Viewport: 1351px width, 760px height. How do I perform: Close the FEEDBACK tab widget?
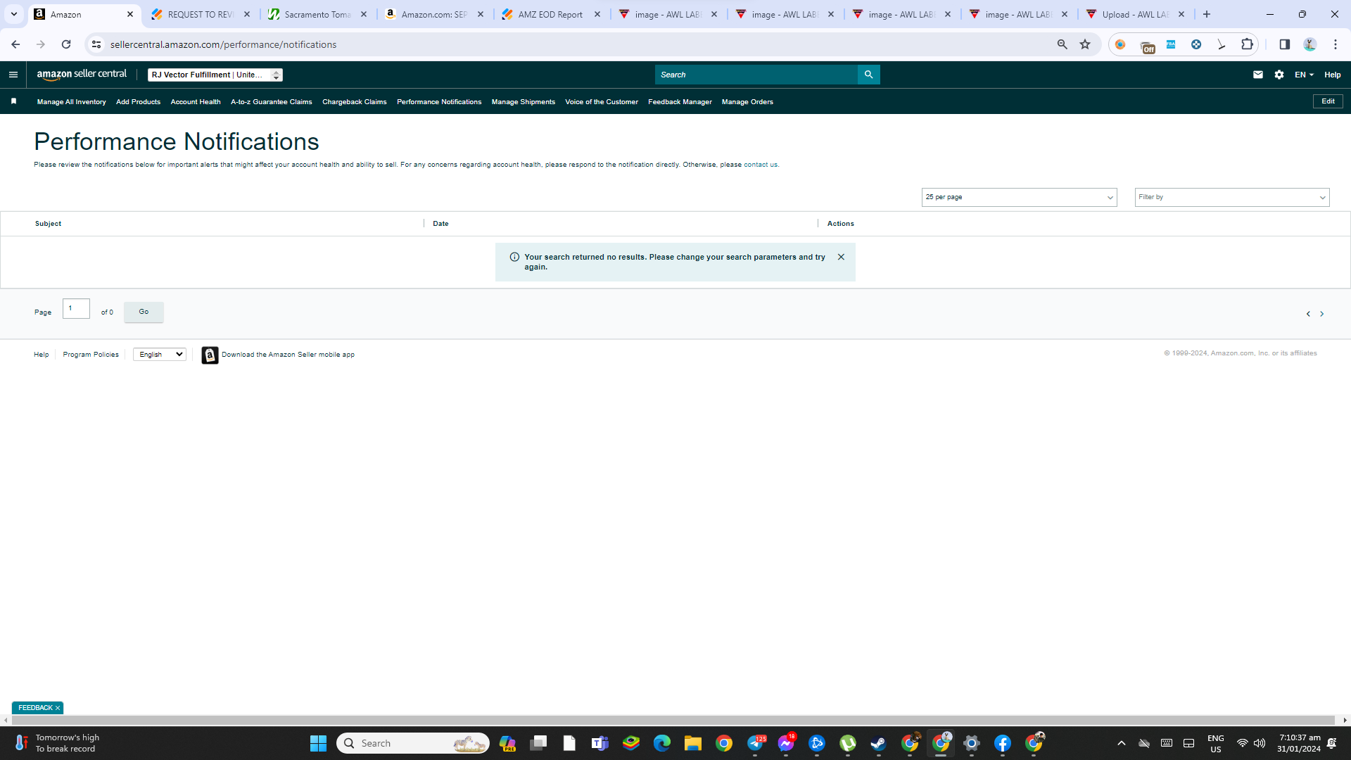[58, 708]
